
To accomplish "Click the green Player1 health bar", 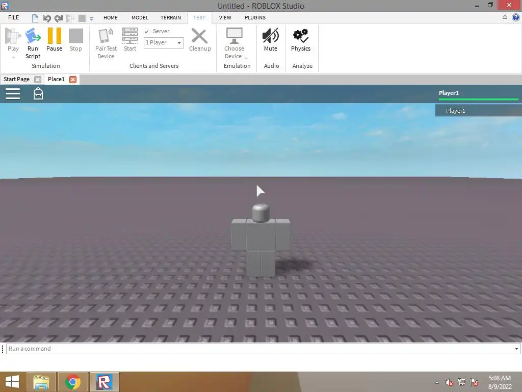I will click(478, 99).
